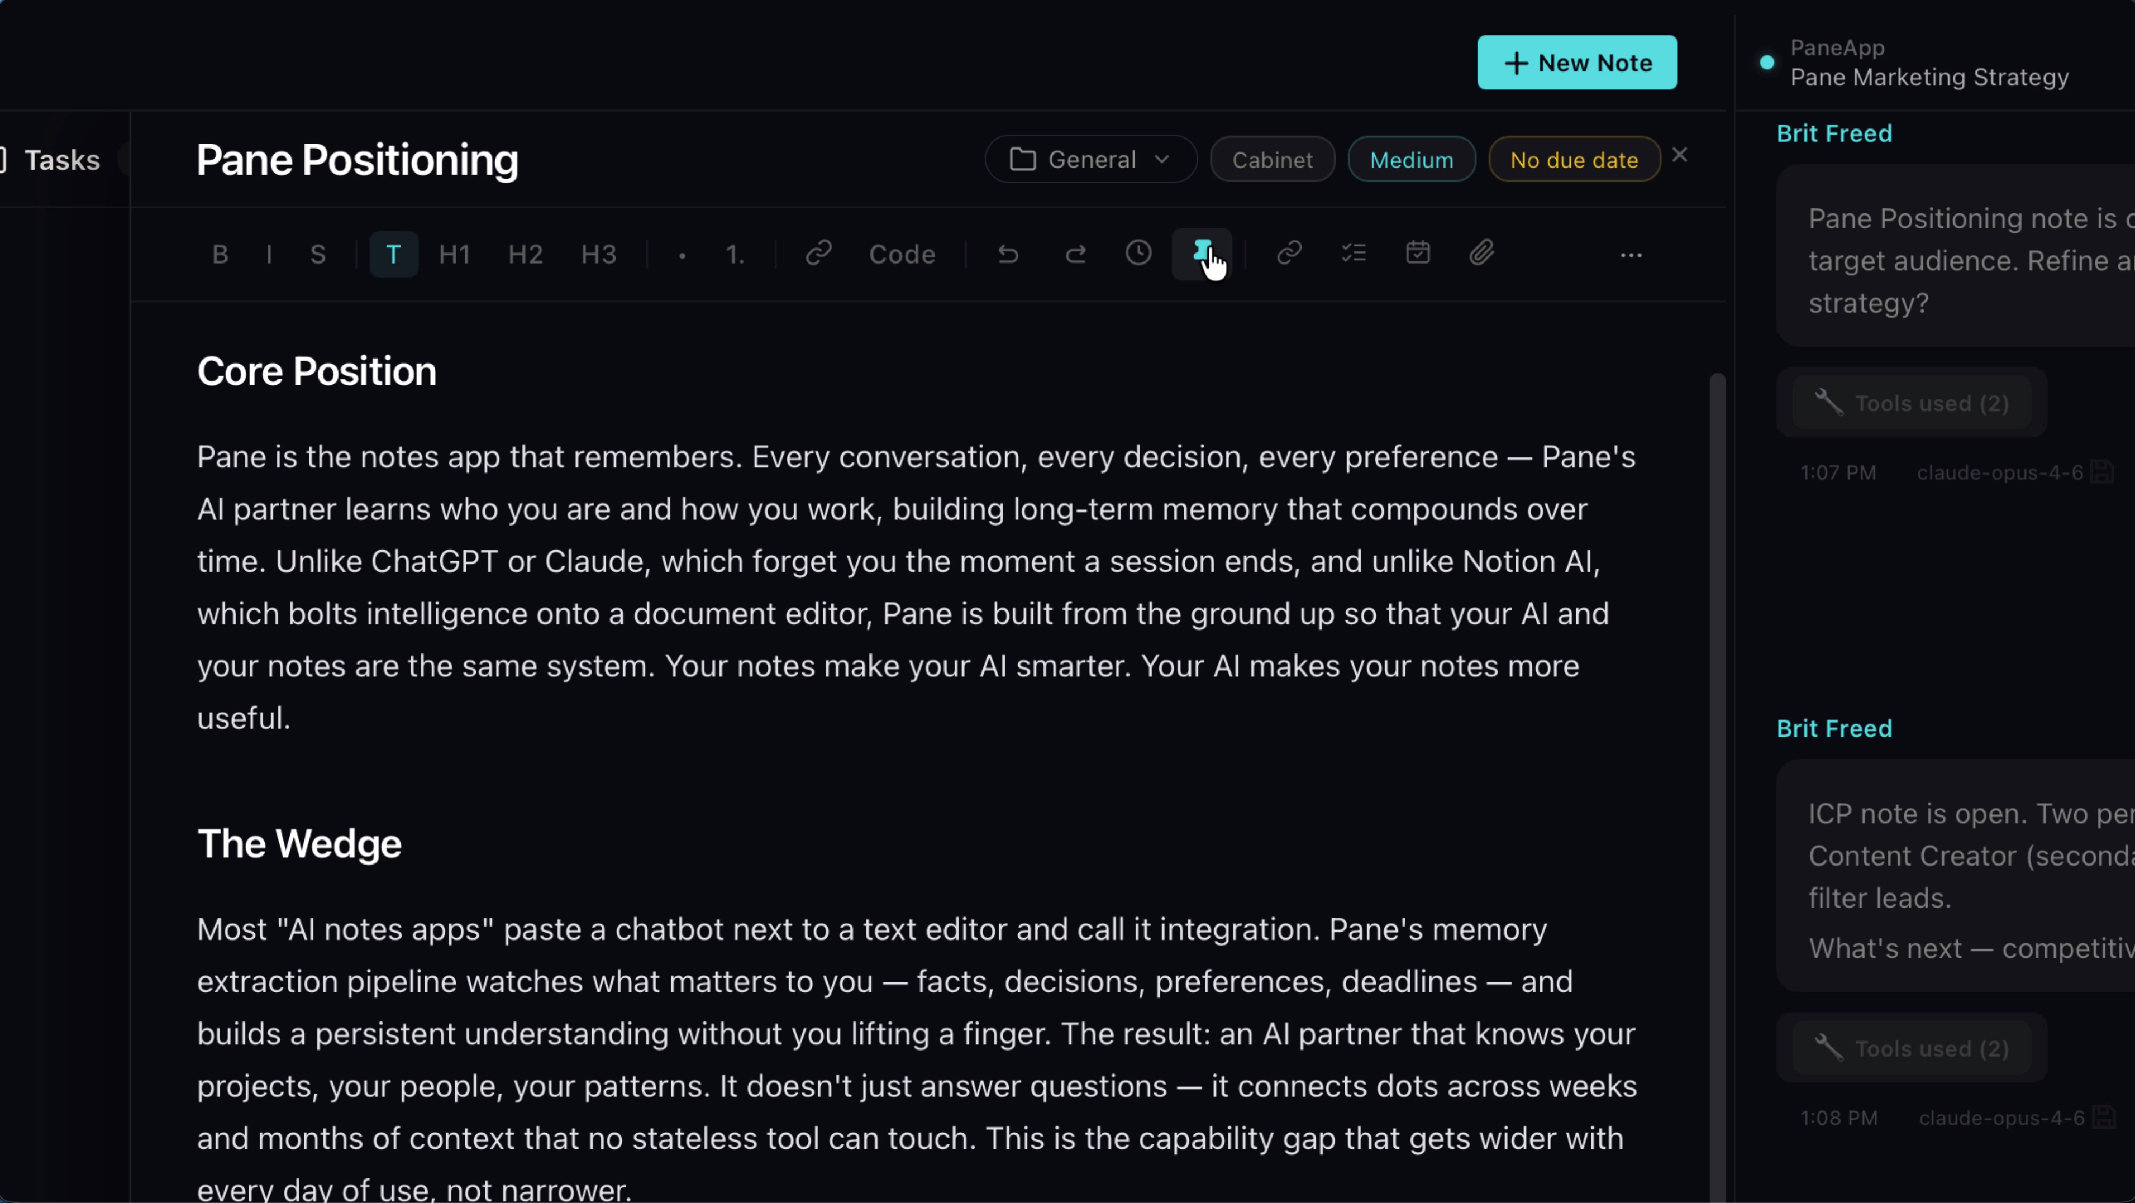Open the General folder dropdown

(x=1091, y=159)
